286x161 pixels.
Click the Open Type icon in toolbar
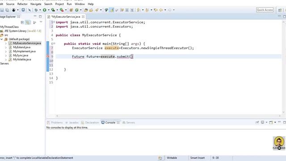pyautogui.click(x=86, y=10)
